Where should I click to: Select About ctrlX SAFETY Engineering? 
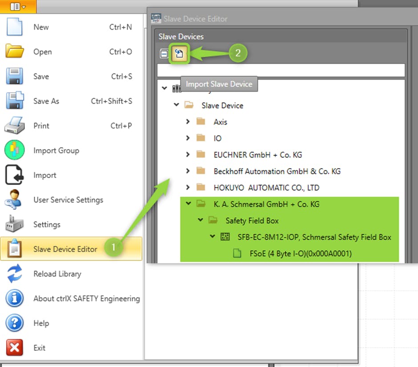(x=86, y=298)
